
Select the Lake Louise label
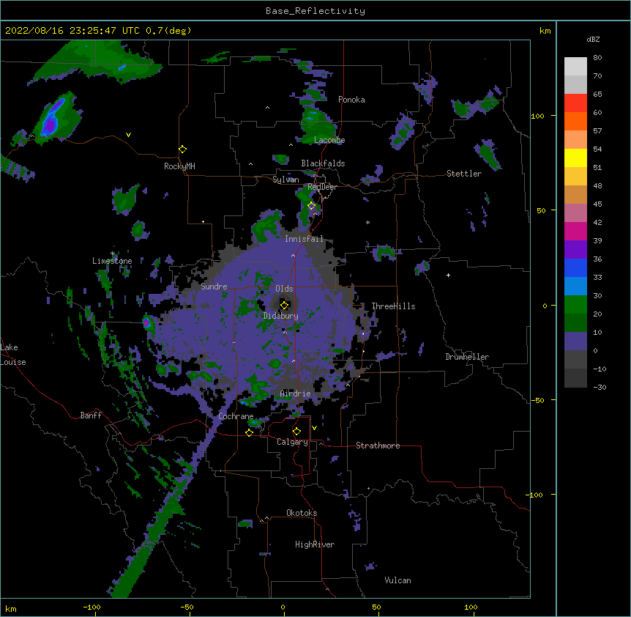(x=13, y=355)
